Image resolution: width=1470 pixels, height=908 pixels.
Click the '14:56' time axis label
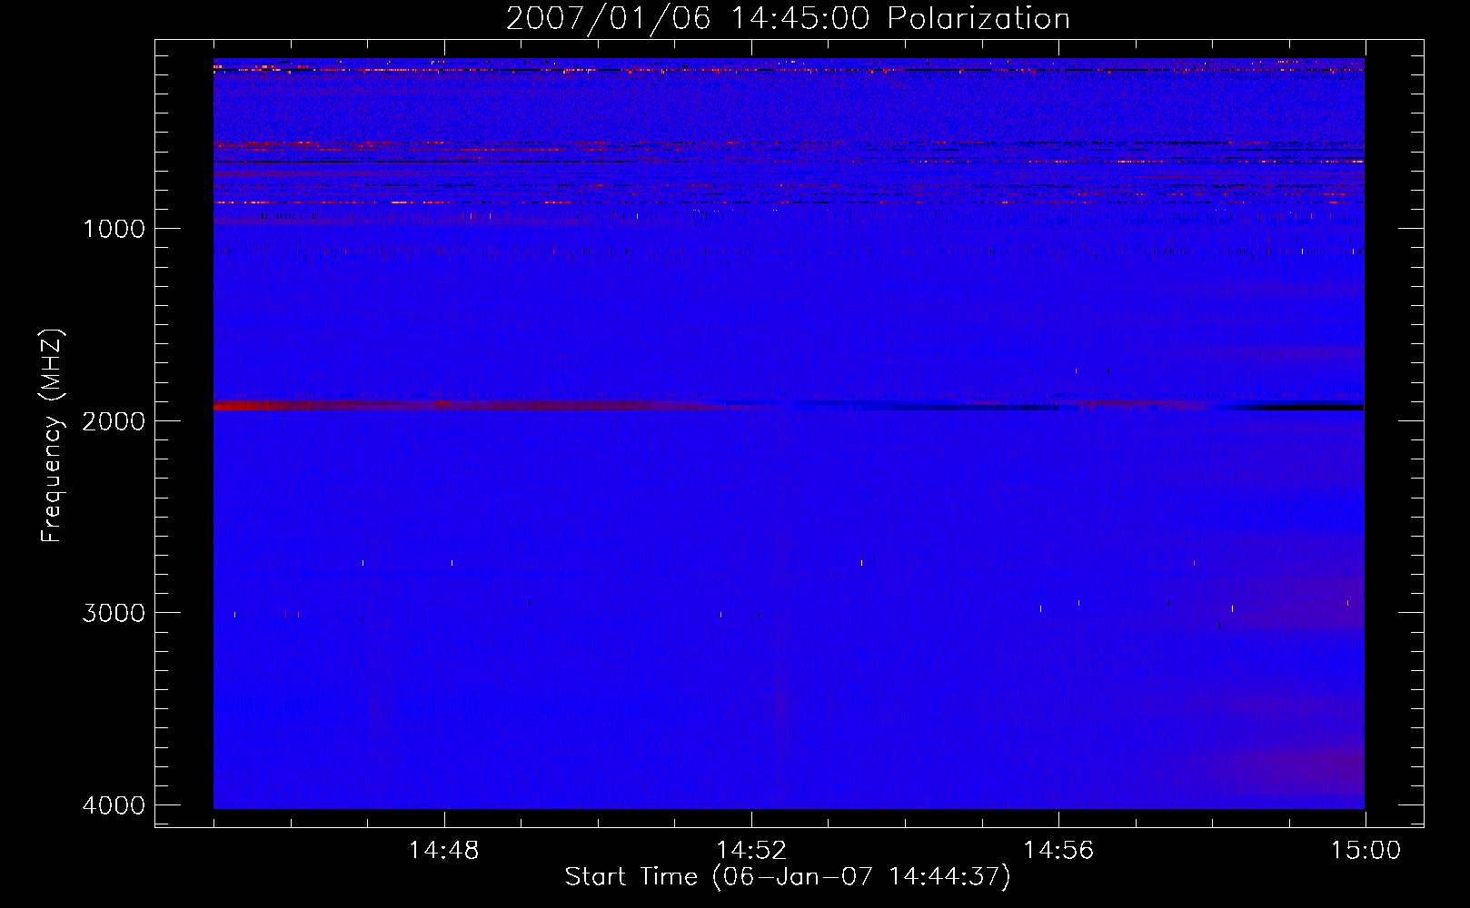point(1058,851)
